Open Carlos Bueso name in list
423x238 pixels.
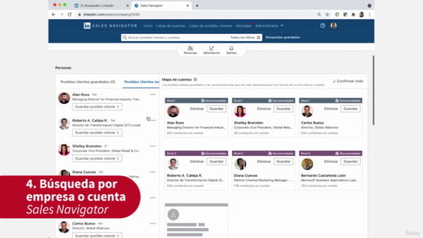[x=84, y=223]
